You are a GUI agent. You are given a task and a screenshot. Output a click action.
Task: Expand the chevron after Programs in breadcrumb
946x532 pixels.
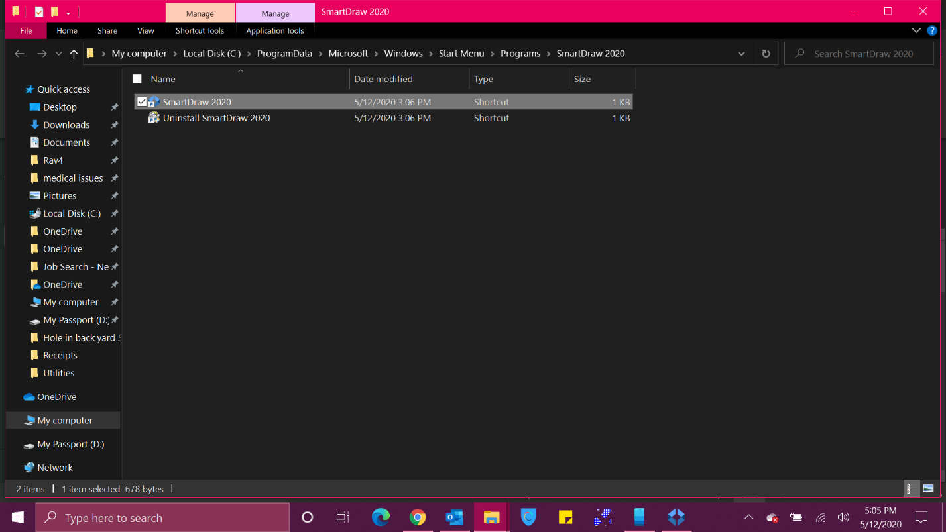click(x=548, y=54)
